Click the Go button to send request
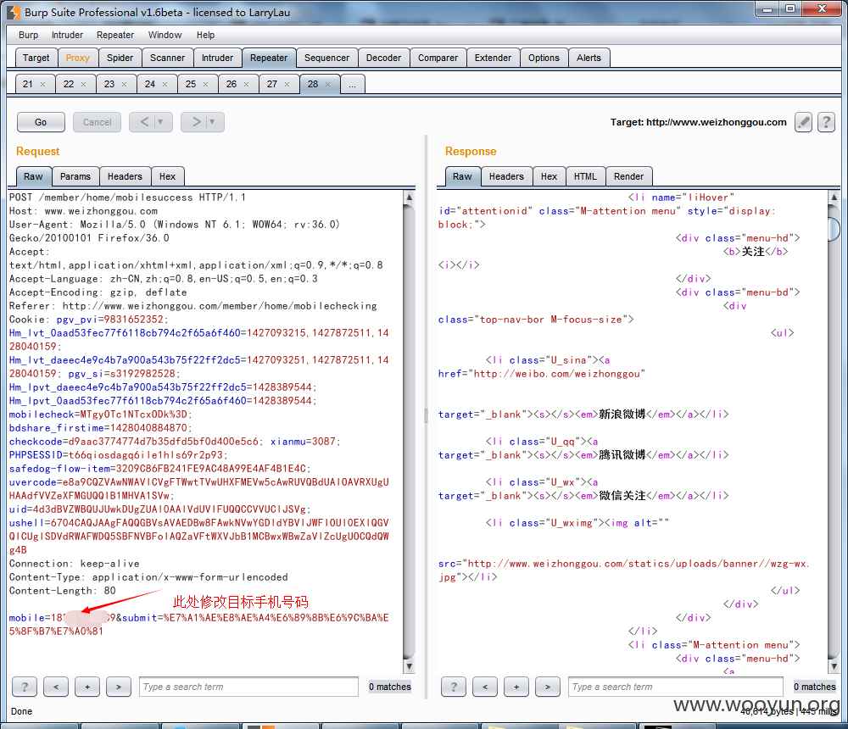Viewport: 848px width, 729px height. point(41,122)
